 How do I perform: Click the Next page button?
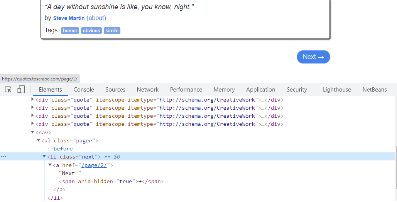[x=313, y=57]
